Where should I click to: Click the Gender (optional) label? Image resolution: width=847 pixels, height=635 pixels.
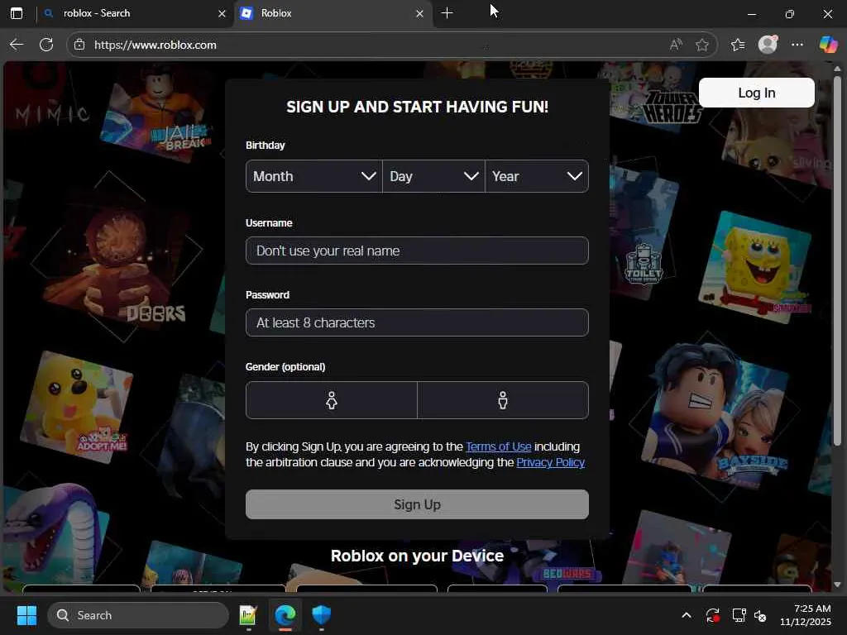tap(285, 366)
